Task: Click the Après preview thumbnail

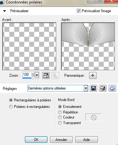Action: (88, 46)
